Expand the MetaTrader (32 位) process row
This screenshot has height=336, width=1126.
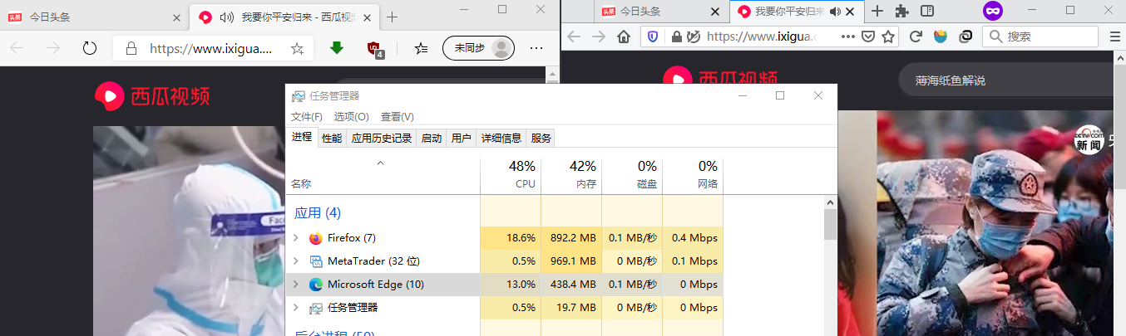point(296,261)
